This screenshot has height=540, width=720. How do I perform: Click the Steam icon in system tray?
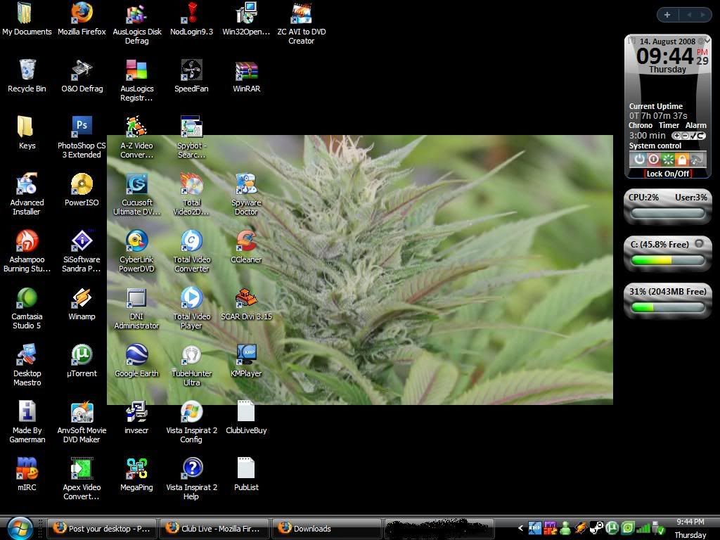point(596,528)
